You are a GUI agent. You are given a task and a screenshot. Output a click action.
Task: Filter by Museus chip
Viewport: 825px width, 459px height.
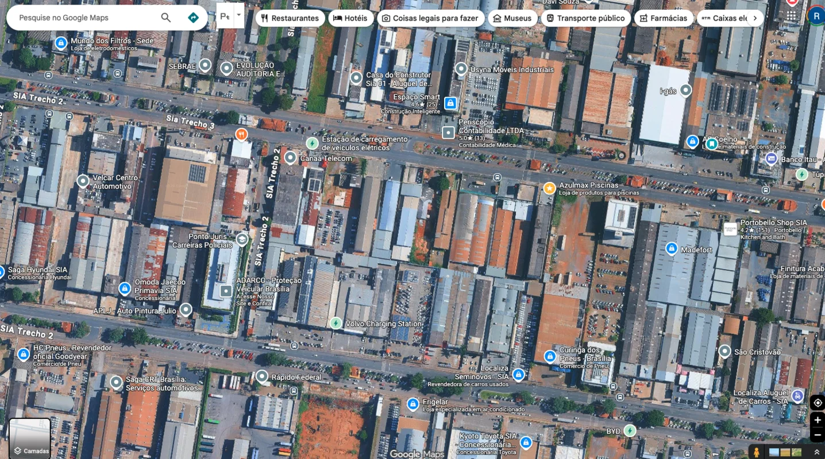click(512, 18)
